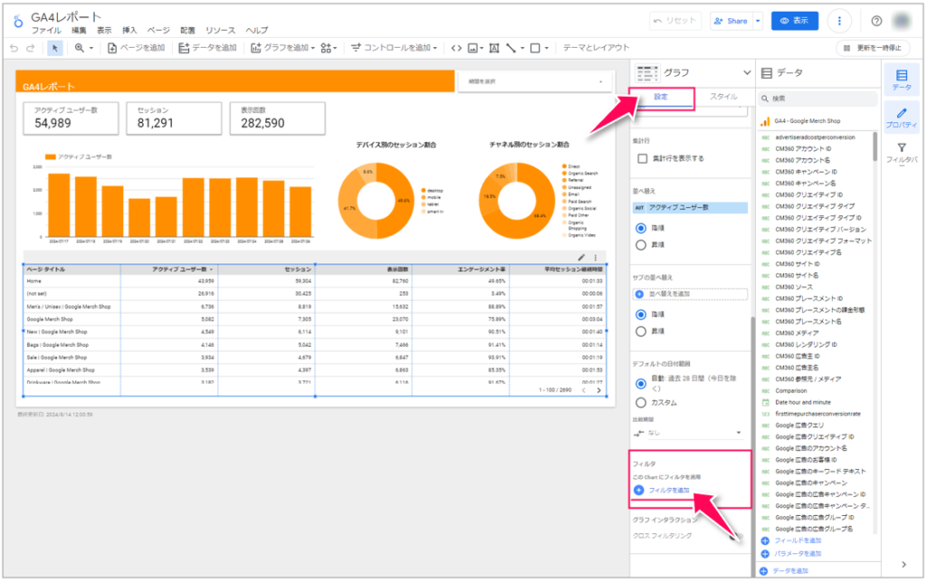Open the zoom magnifier tool
Screen dimensions: 927x582
coord(80,48)
